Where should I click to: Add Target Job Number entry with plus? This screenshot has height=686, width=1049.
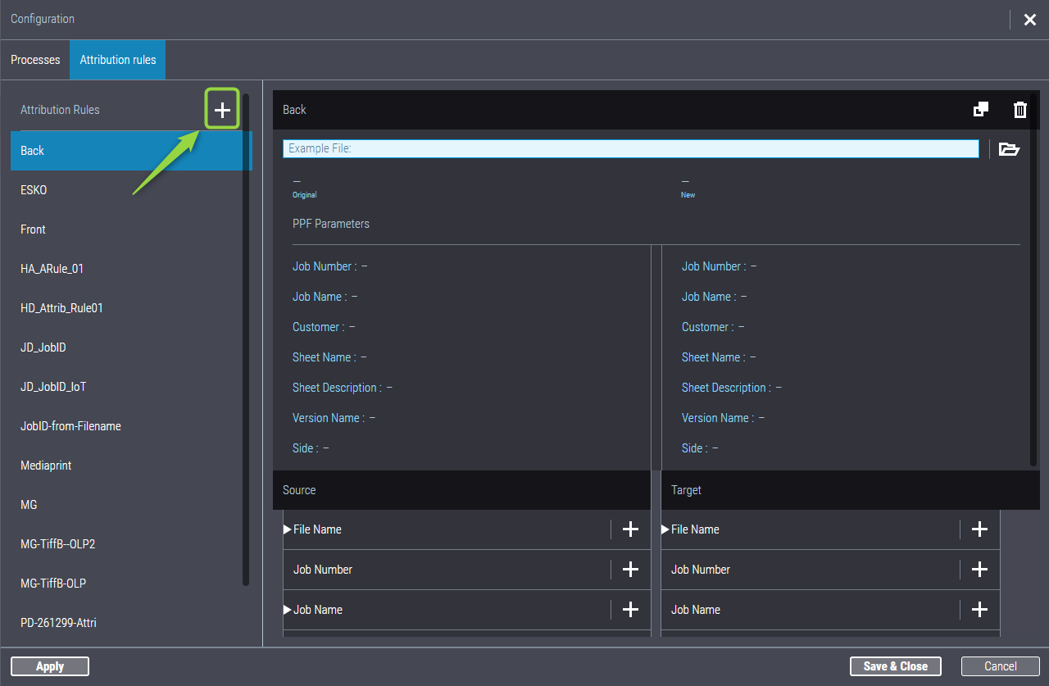pos(979,570)
